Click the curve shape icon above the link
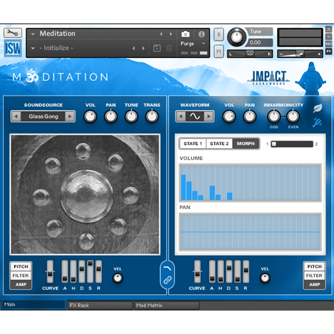The height and width of the screenshot is (334, 334). tap(168, 268)
